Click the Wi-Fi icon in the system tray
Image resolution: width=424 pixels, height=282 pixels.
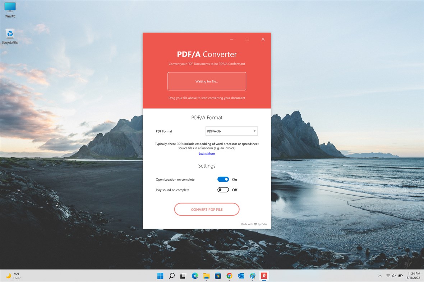(388, 276)
